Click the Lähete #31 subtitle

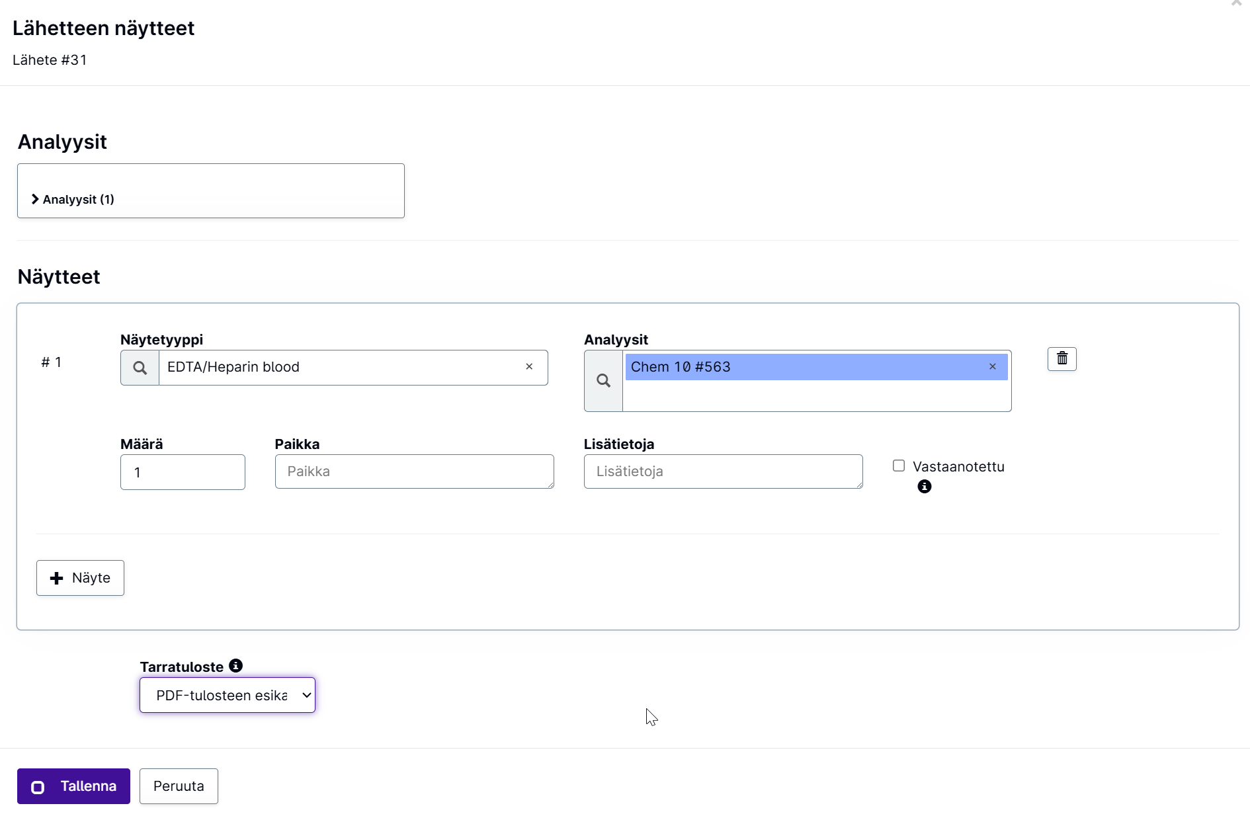coord(50,60)
